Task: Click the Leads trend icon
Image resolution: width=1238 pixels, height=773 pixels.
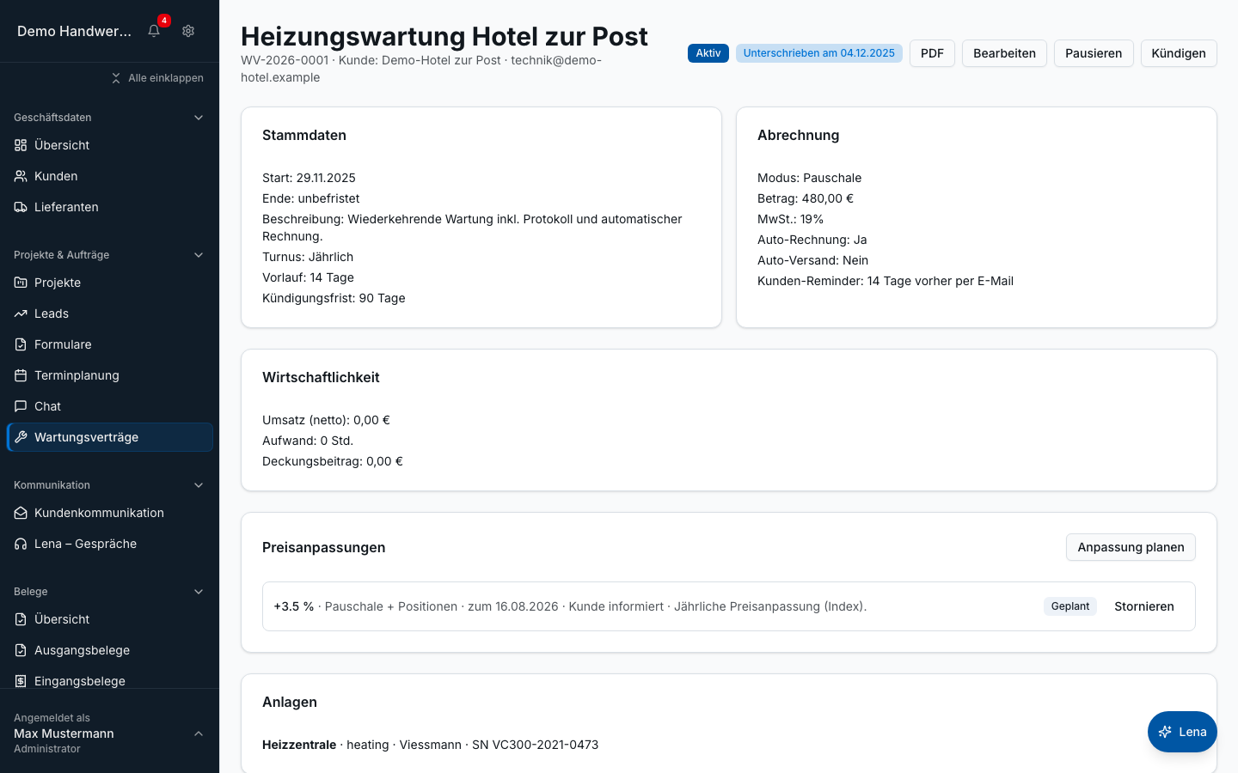Action: tap(21, 313)
